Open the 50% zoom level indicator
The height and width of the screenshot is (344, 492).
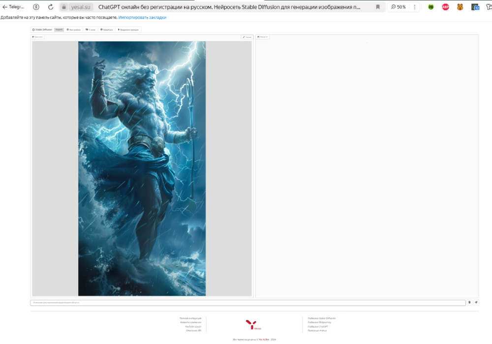[x=399, y=7]
